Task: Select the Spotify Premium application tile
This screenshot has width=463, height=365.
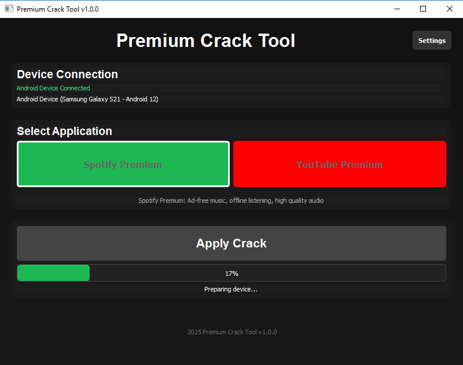Action: [x=123, y=164]
